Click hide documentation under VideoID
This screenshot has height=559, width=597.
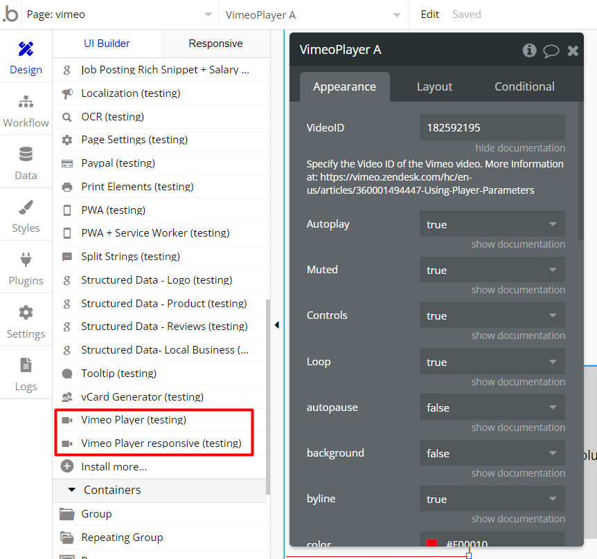coord(519,148)
